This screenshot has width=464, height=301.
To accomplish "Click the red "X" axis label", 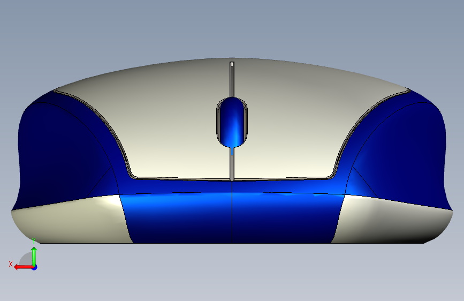I will click(x=11, y=264).
